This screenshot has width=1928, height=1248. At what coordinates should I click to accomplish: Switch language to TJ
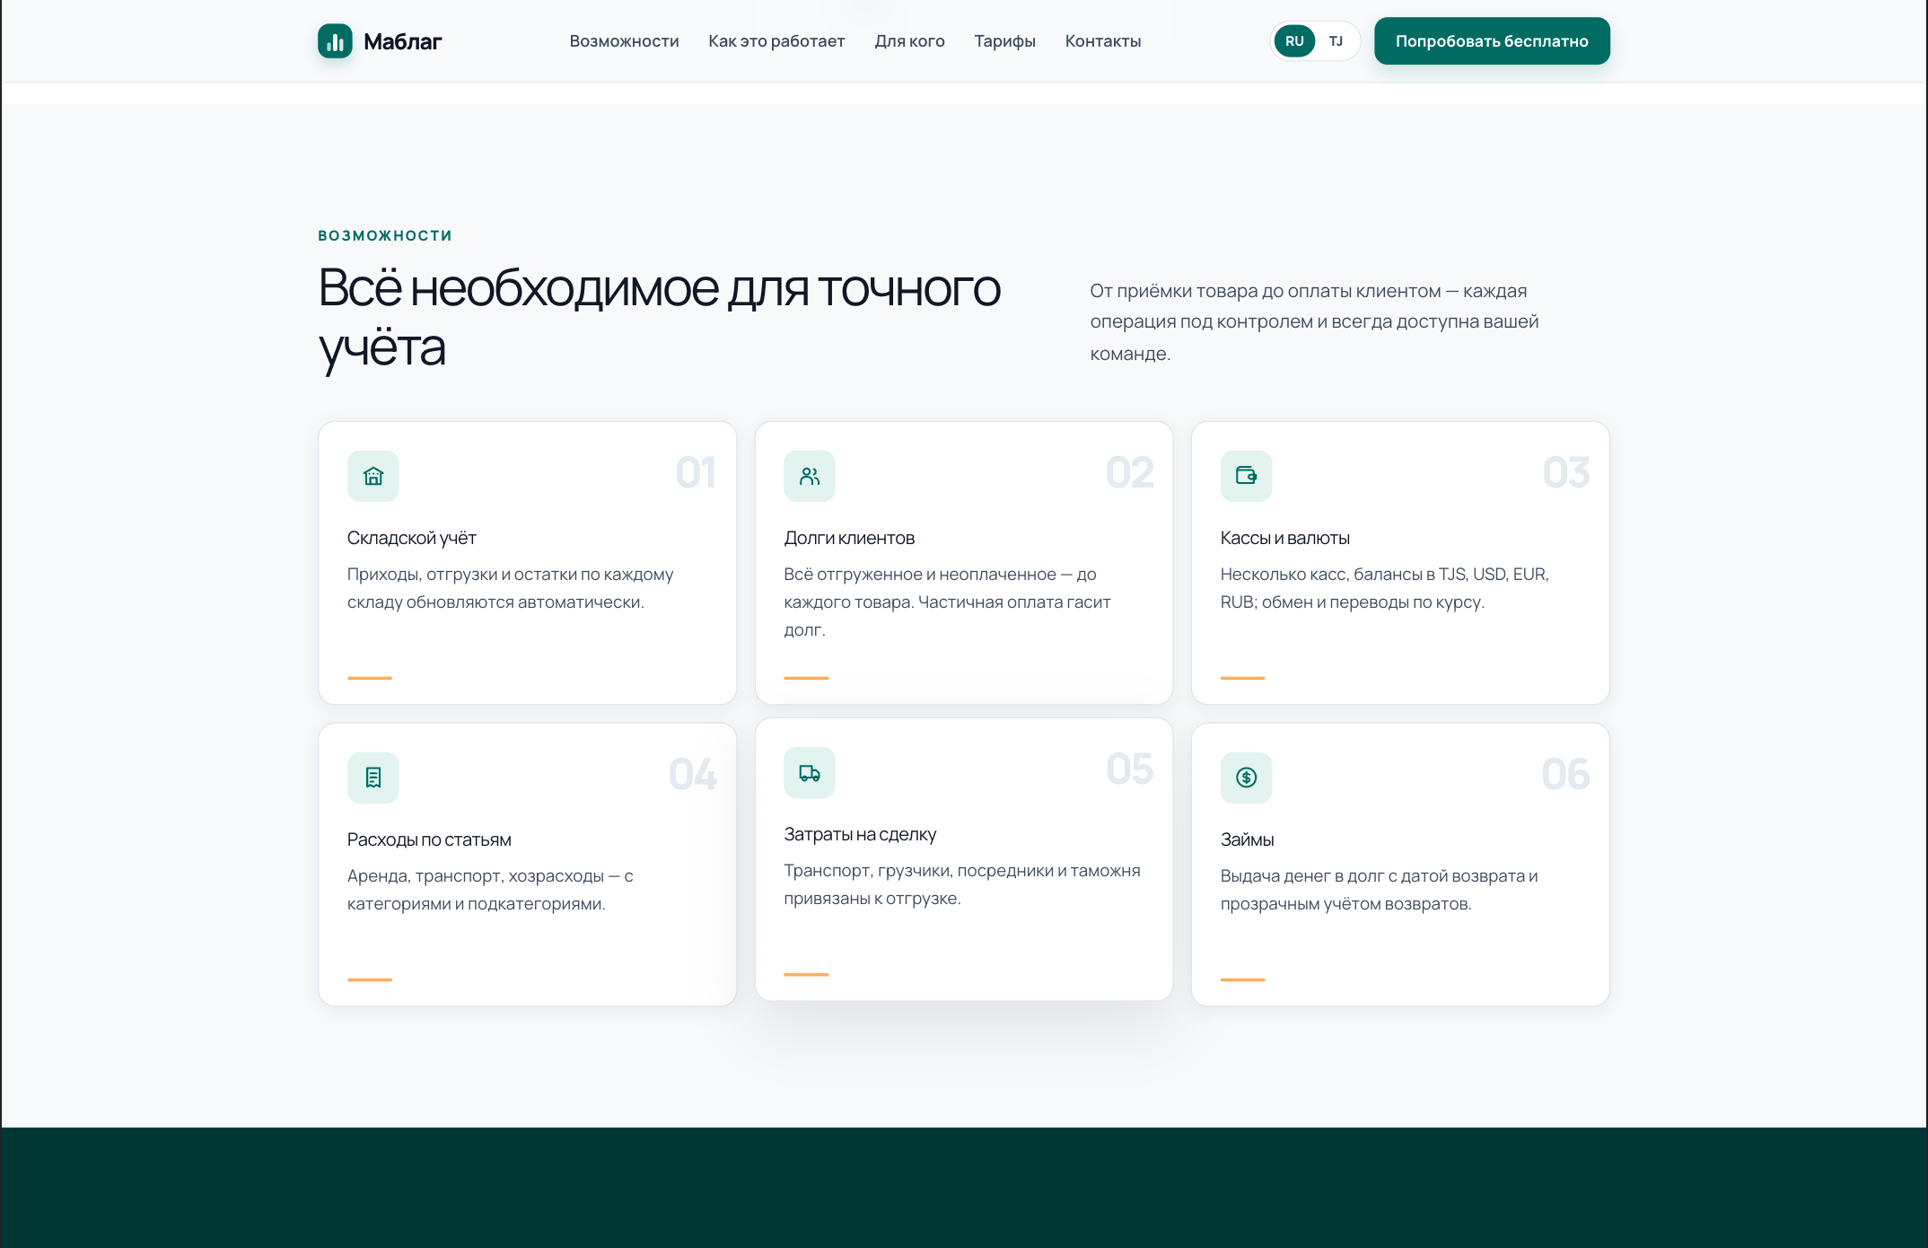[x=1336, y=41]
